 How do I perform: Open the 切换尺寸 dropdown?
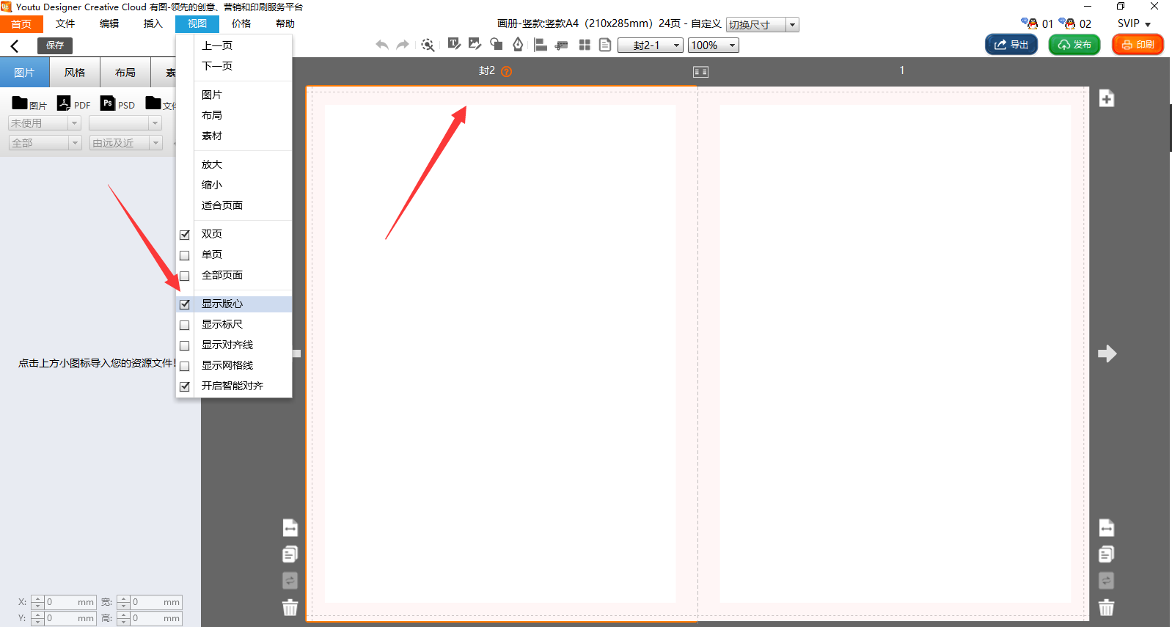pos(791,25)
